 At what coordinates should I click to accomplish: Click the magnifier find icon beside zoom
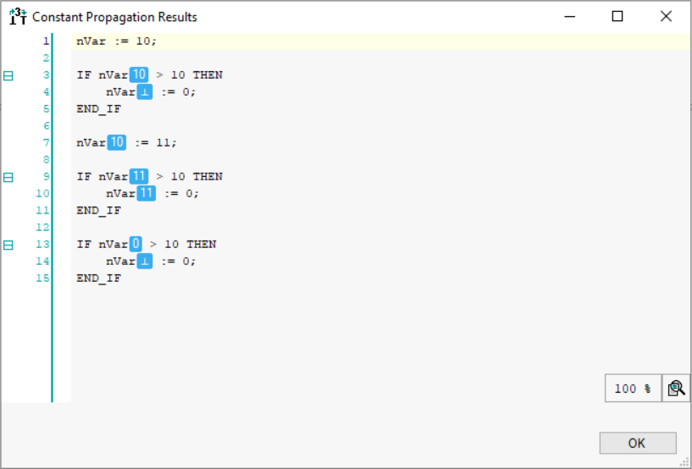pyautogui.click(x=676, y=389)
